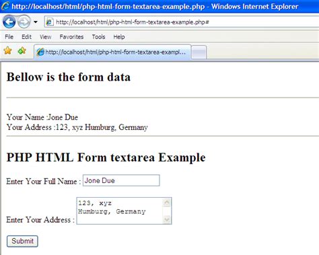Open the View menu
319x255 pixels.
[46, 37]
